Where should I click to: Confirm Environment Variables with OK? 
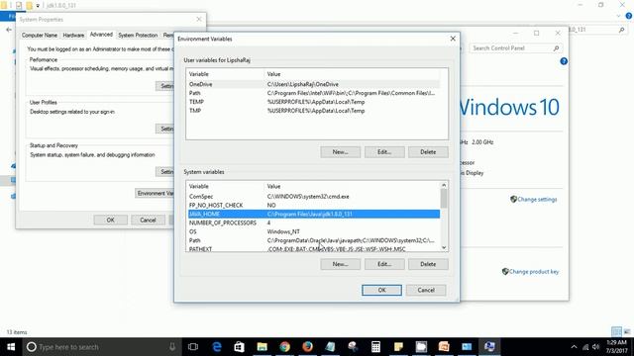(x=381, y=290)
